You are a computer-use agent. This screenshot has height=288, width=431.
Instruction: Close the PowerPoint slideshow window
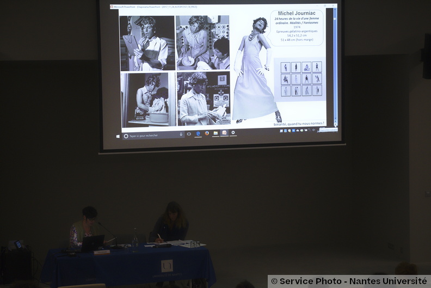point(333,6)
